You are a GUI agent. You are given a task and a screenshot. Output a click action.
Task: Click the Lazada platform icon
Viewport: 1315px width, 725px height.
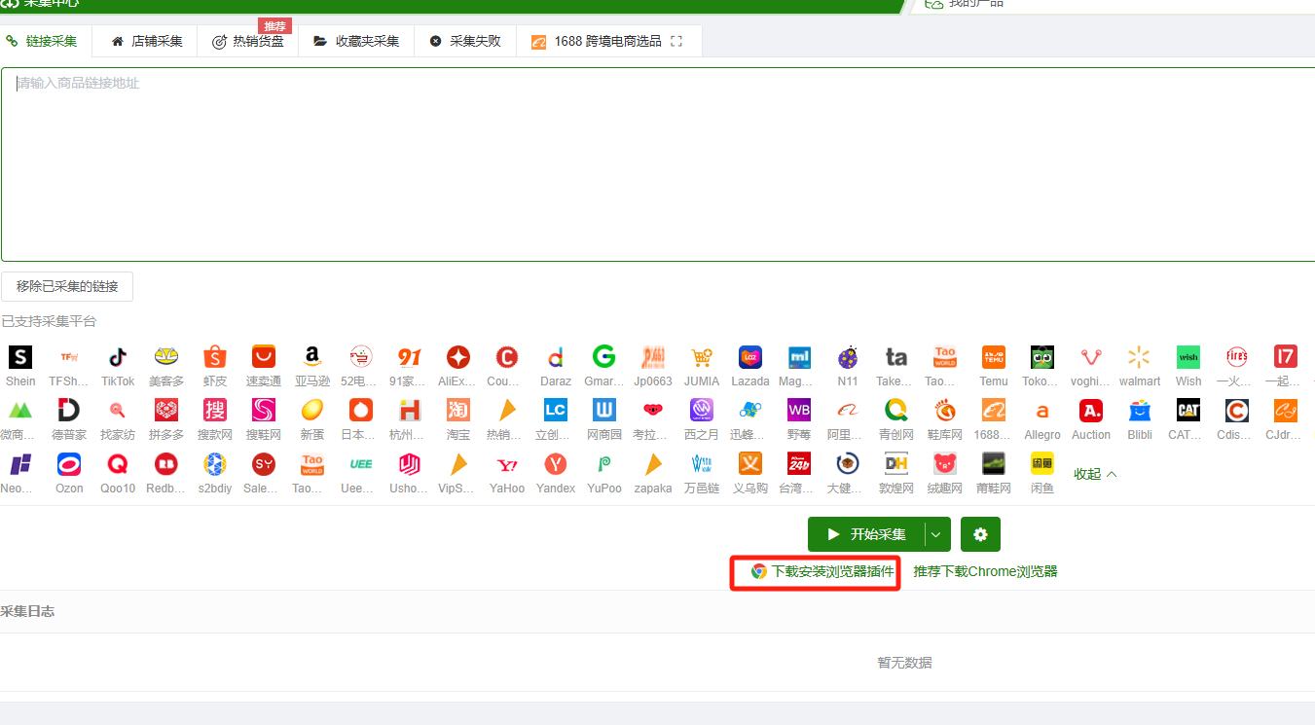[x=750, y=357]
